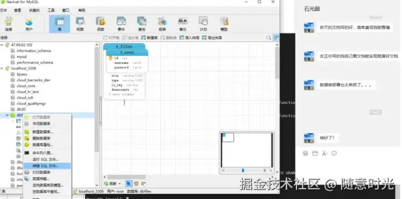This screenshot has height=199, width=402.
Task: Select the 报表 (Report) toolbar icon
Action: 162,24
